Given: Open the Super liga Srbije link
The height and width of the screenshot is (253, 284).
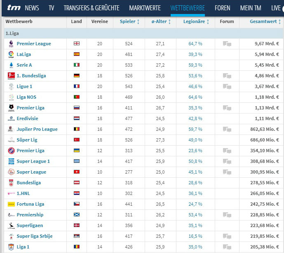Looking at the screenshot, I should point(34,236).
